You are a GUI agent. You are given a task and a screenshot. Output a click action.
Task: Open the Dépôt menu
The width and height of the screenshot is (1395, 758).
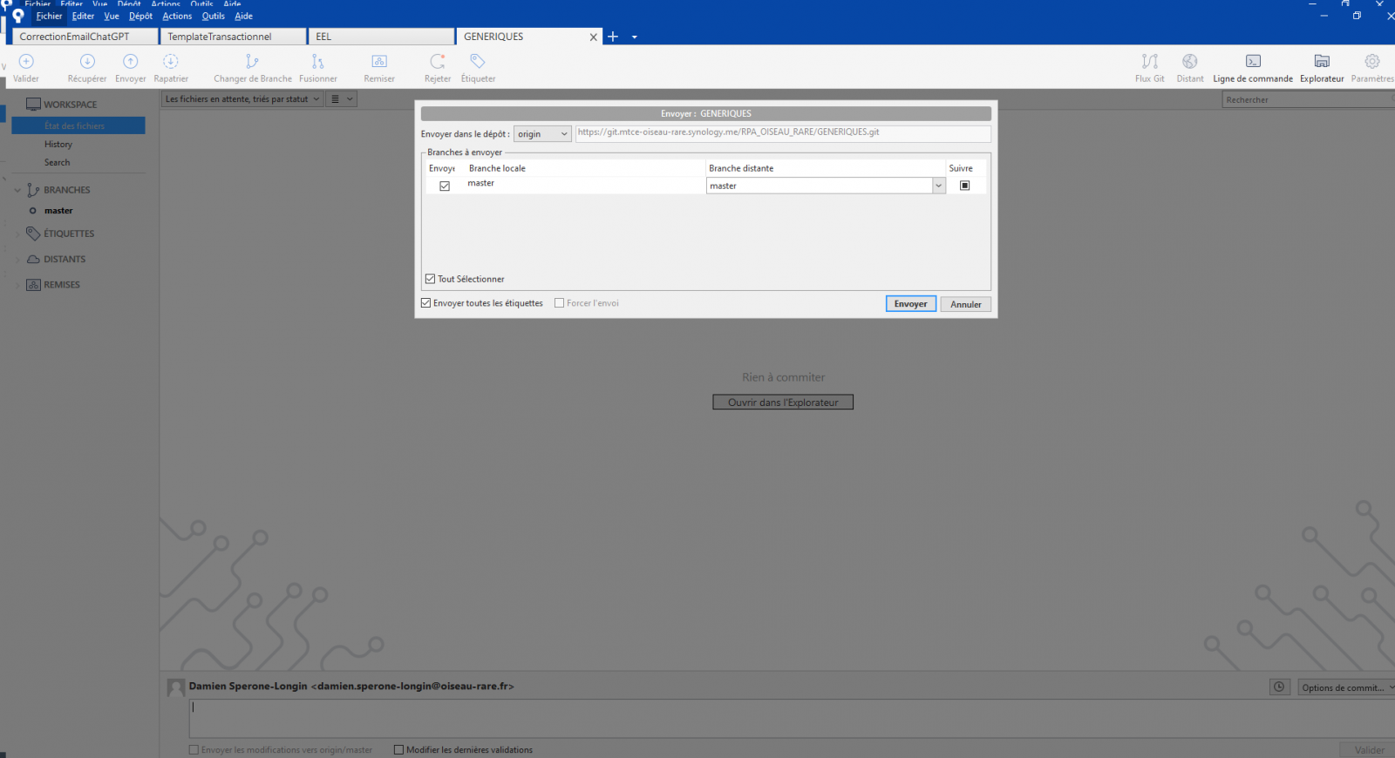point(140,16)
